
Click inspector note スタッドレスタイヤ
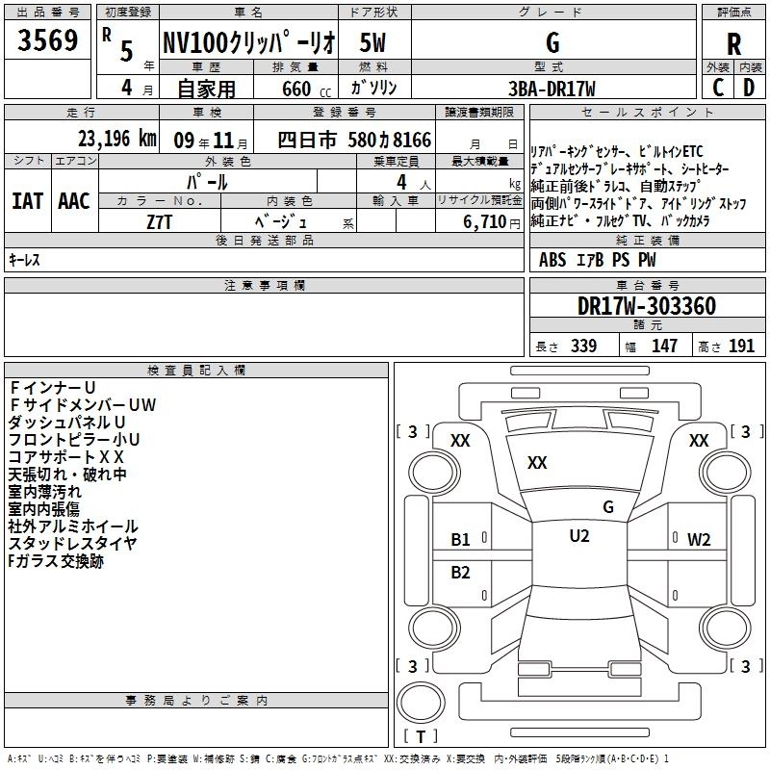72,544
